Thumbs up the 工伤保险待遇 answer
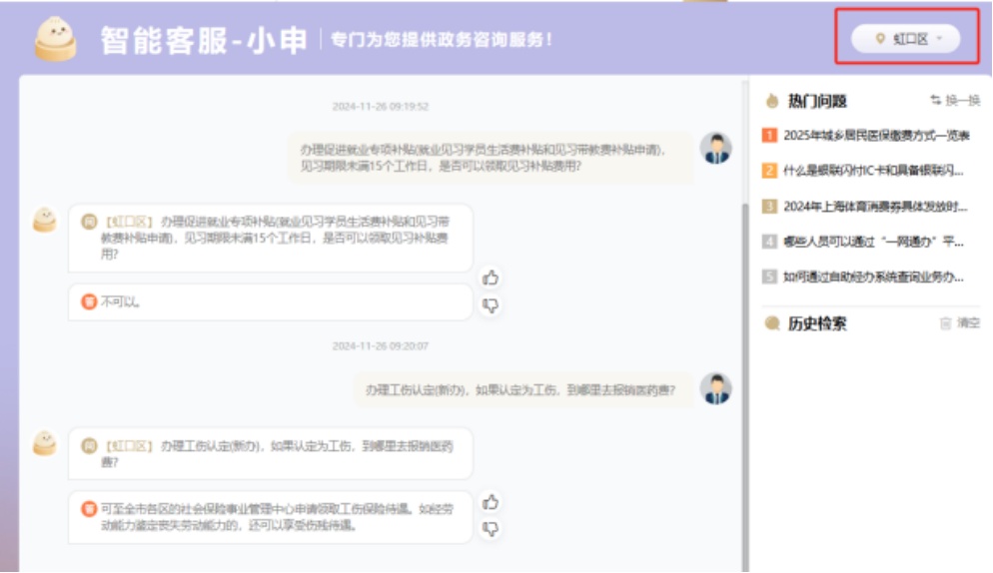Screen dimensions: 993x573 coord(491,501)
